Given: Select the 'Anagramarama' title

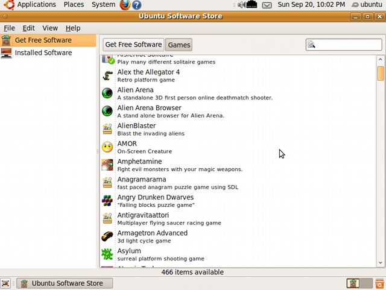Looking at the screenshot, I should point(142,180).
